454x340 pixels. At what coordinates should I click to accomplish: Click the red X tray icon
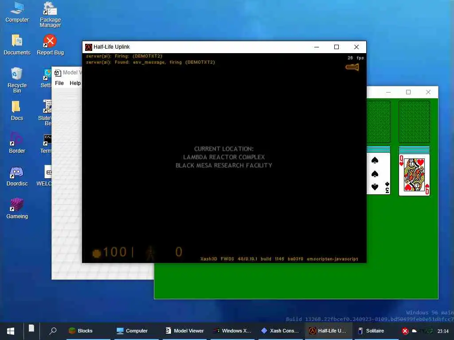(x=405, y=331)
